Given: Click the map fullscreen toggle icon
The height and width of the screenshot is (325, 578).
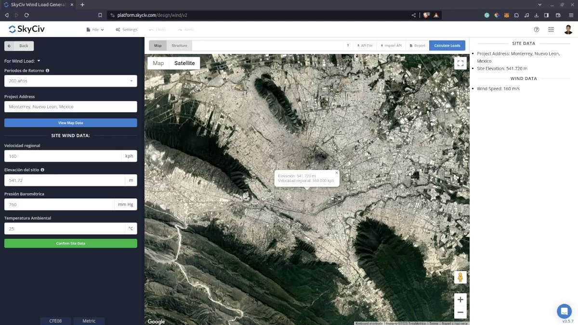Looking at the screenshot, I should click(x=460, y=63).
